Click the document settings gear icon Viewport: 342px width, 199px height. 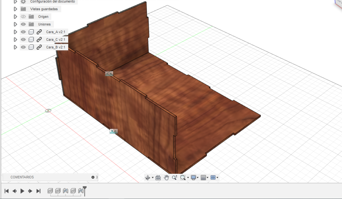pyautogui.click(x=23, y=2)
